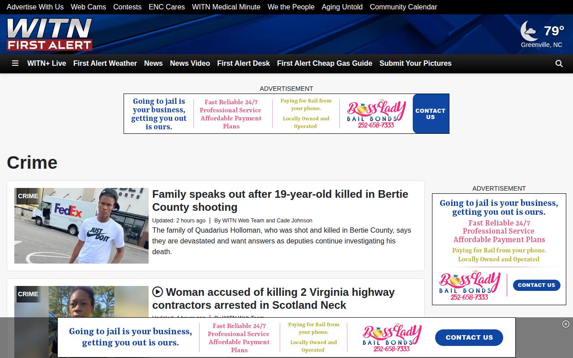Image resolution: width=573 pixels, height=358 pixels.
Task: Open Bertie County shooting headline
Action: (280, 200)
